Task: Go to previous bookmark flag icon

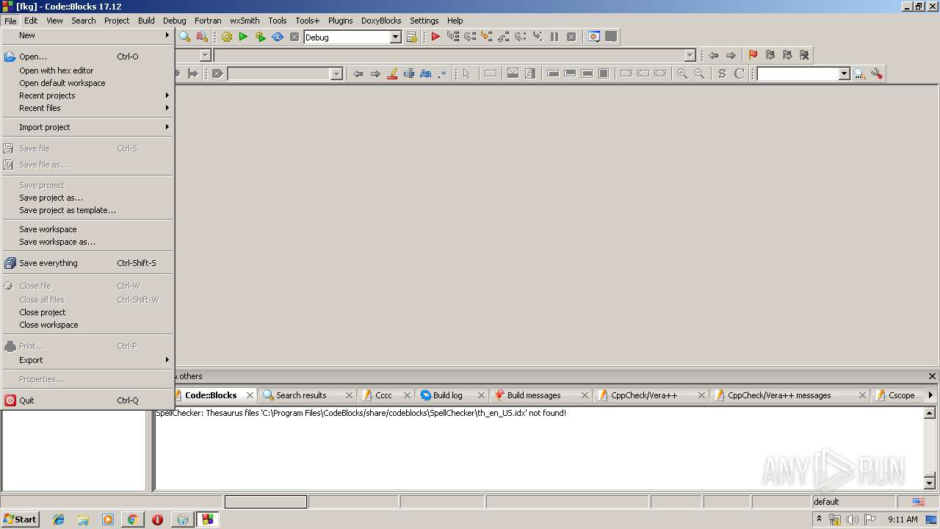Action: 770,55
